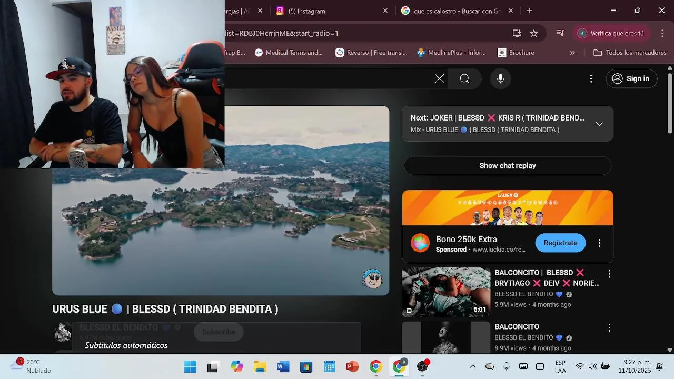This screenshot has width=674, height=379.
Task: Click the channel watermark in video corner
Action: [372, 278]
